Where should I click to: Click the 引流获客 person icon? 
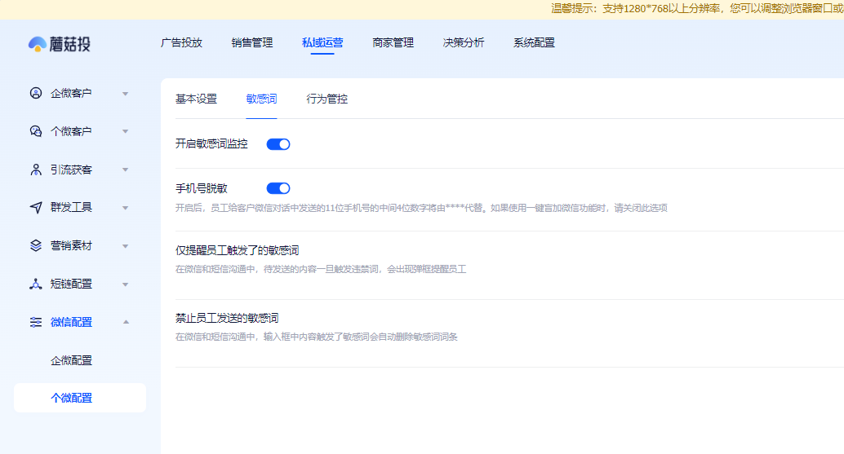click(36, 170)
